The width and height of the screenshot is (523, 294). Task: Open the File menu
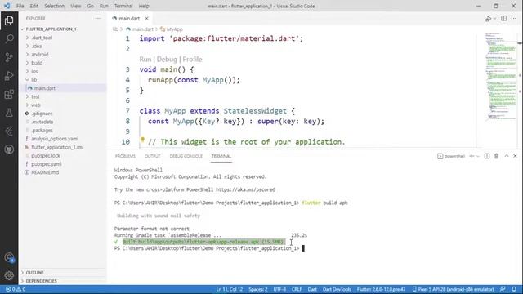tap(20, 6)
